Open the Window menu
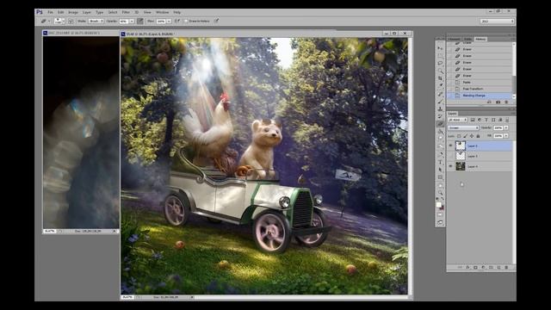Screen dimensions: 551x310 [x=162, y=12]
